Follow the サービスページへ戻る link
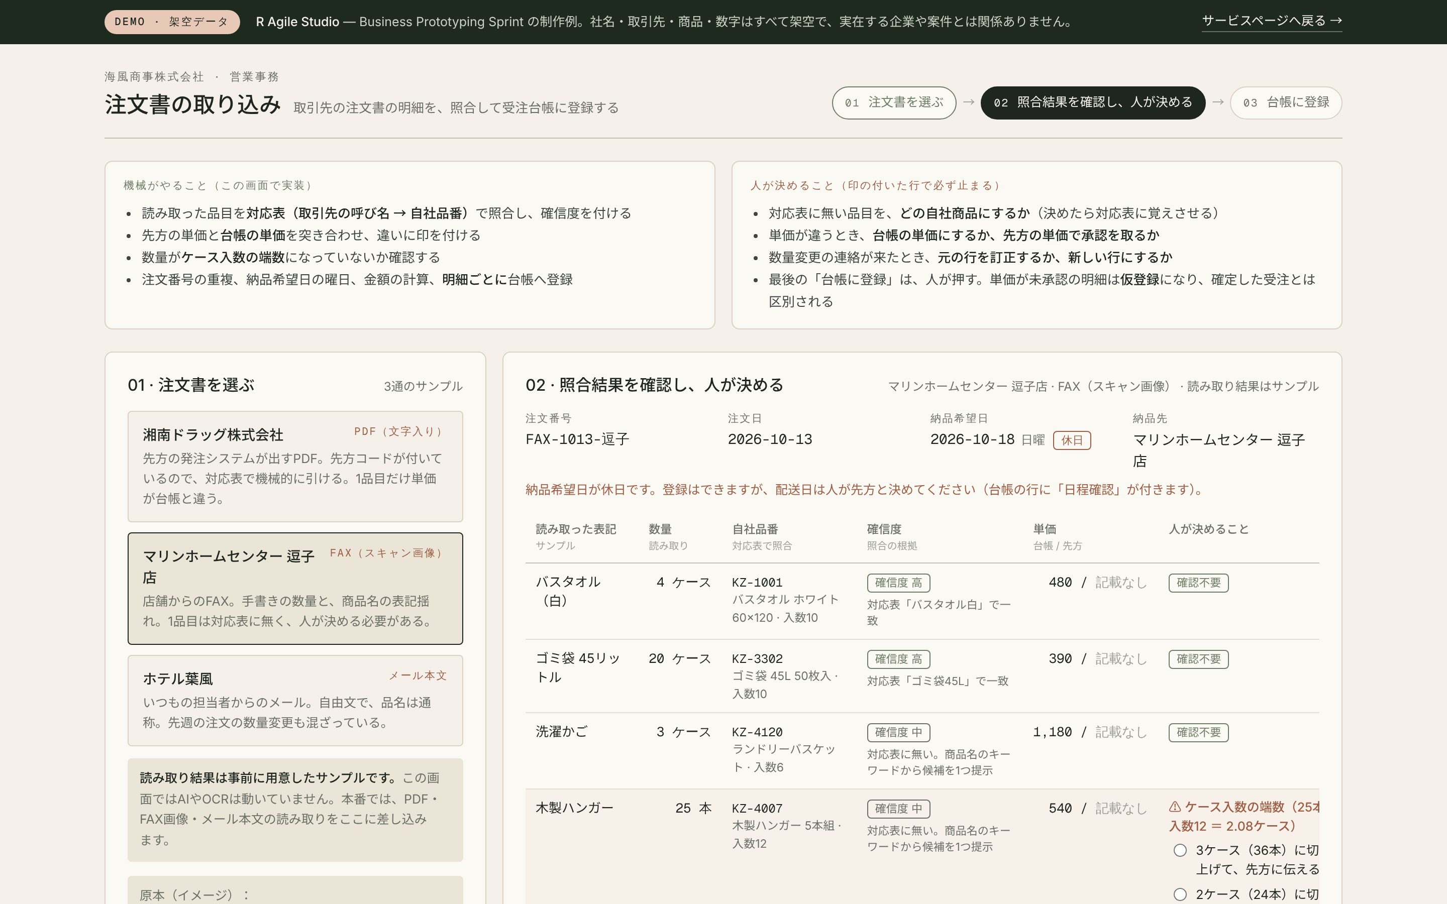The height and width of the screenshot is (904, 1447). tap(1272, 21)
